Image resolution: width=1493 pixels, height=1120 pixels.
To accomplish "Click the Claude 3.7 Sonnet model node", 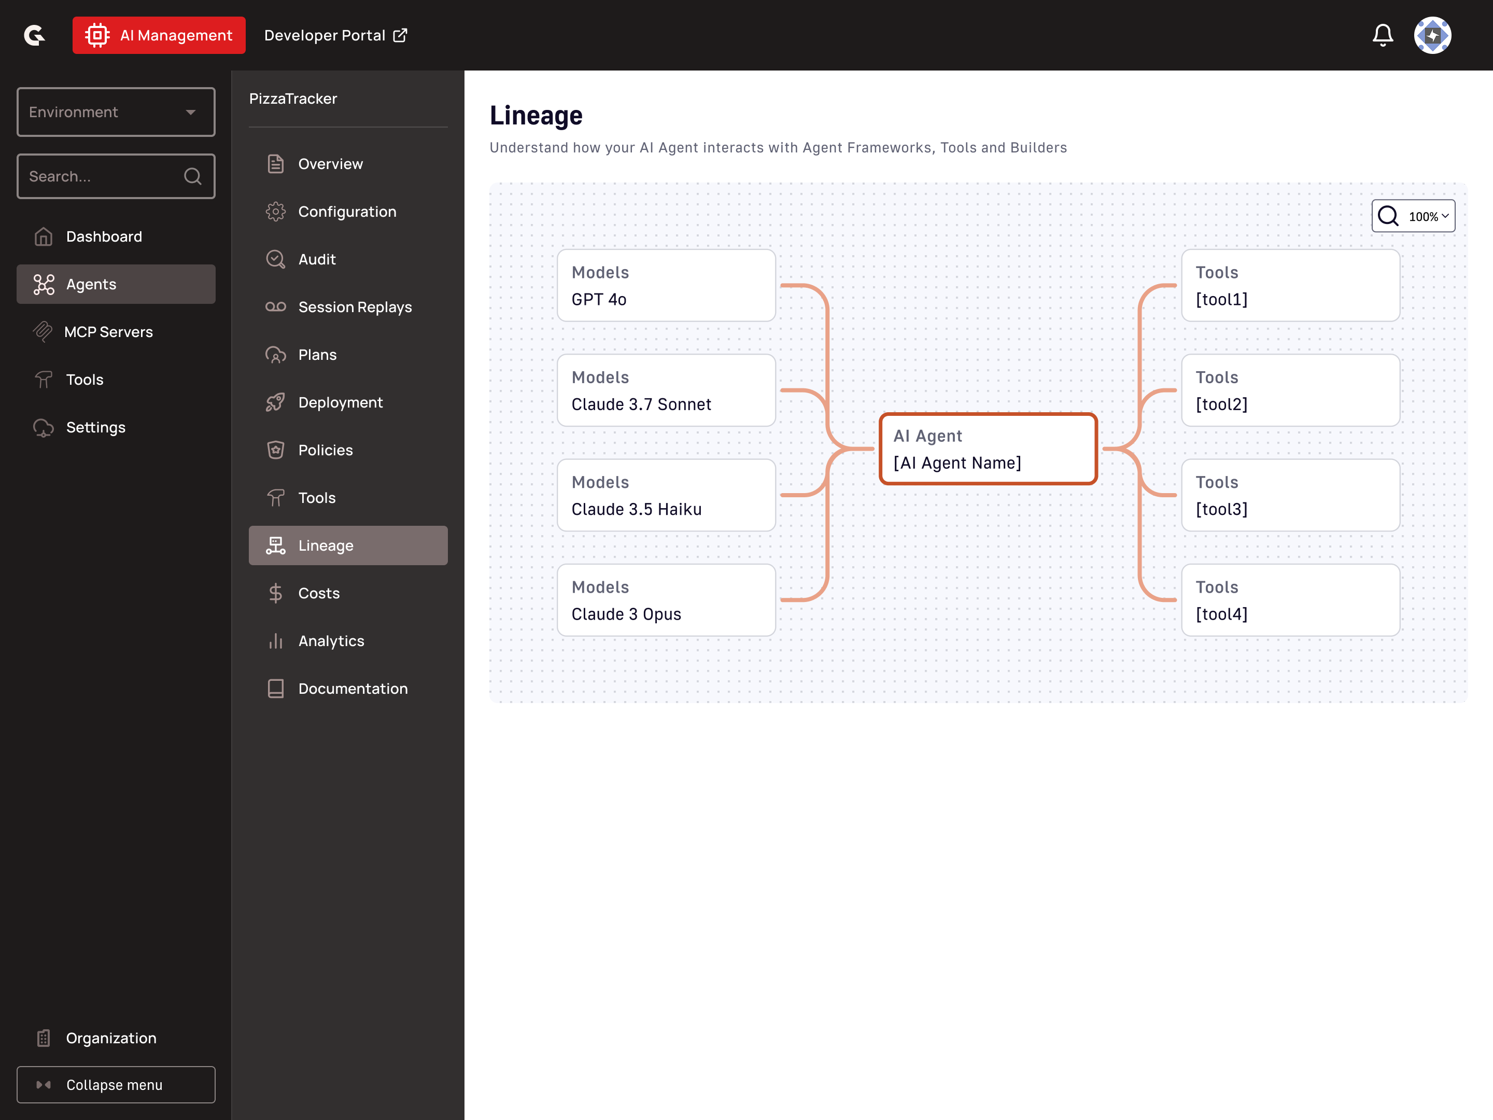I will tap(666, 390).
